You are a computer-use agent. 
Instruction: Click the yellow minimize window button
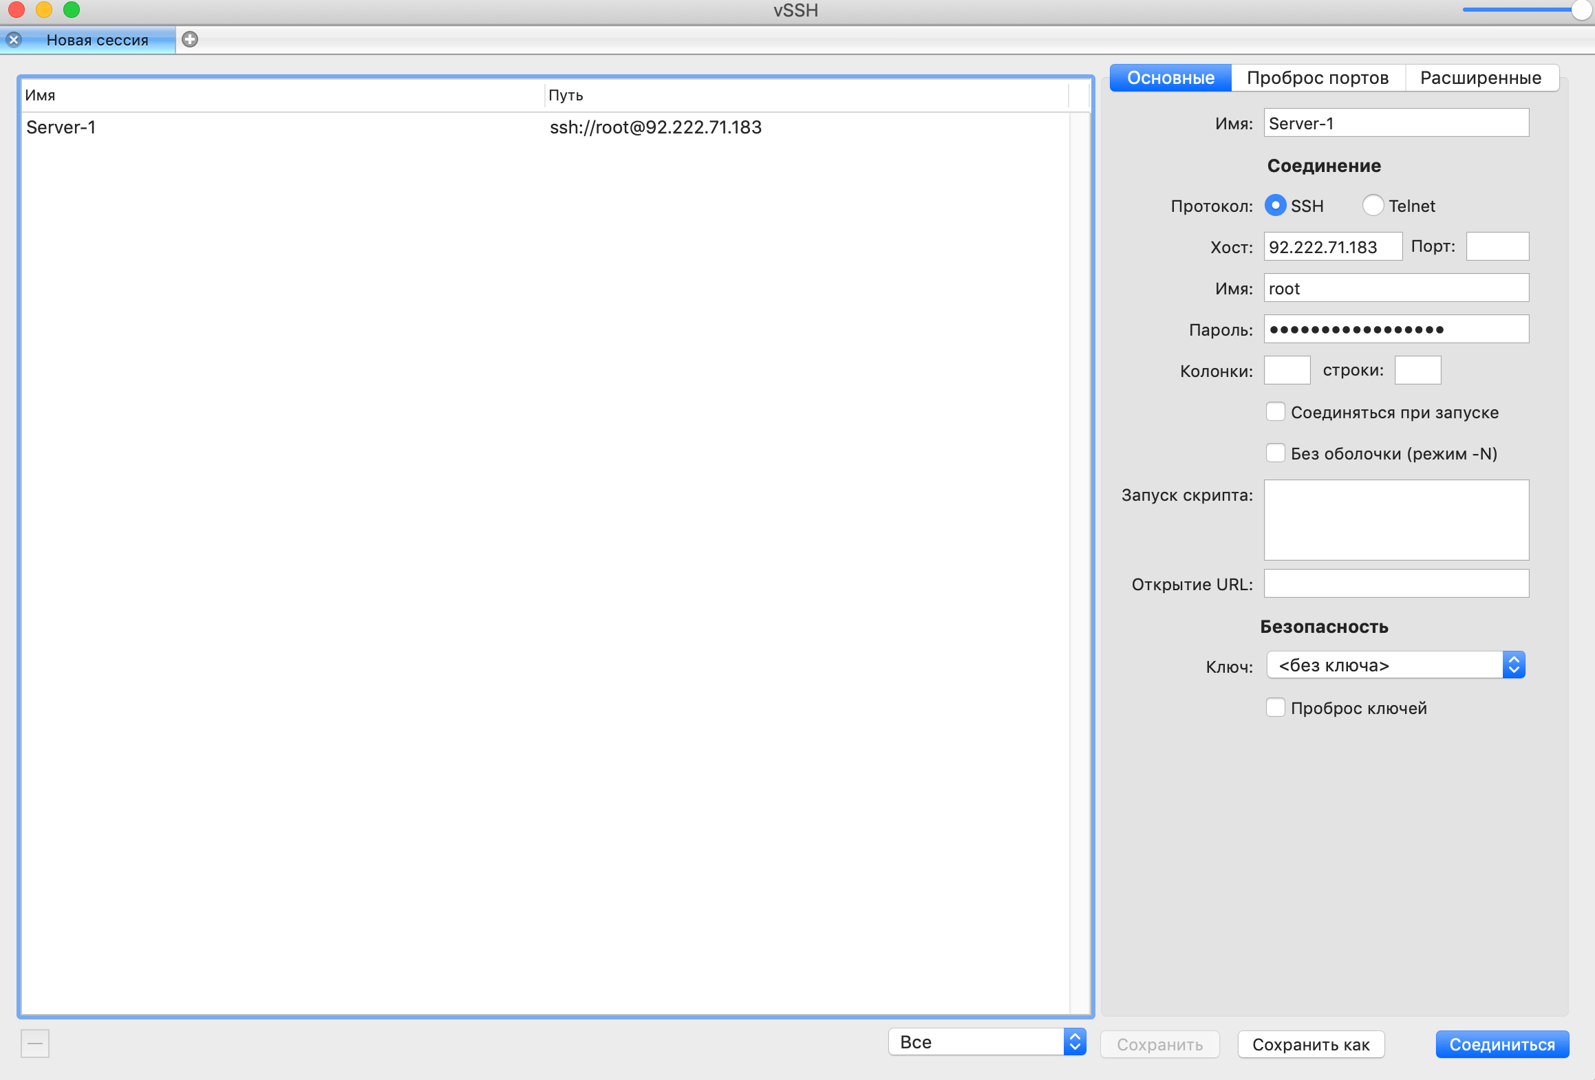pyautogui.click(x=44, y=10)
